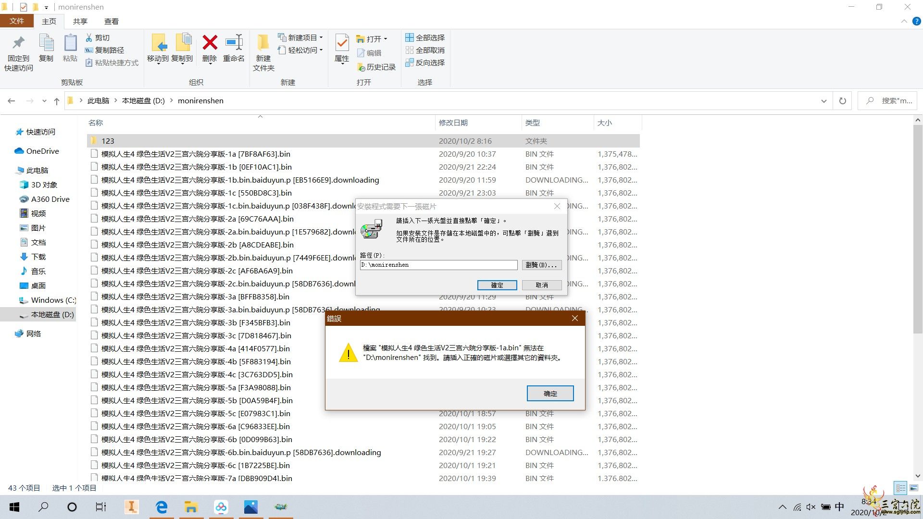Switch to 主页 (Home) ribbon tab

coord(49,21)
